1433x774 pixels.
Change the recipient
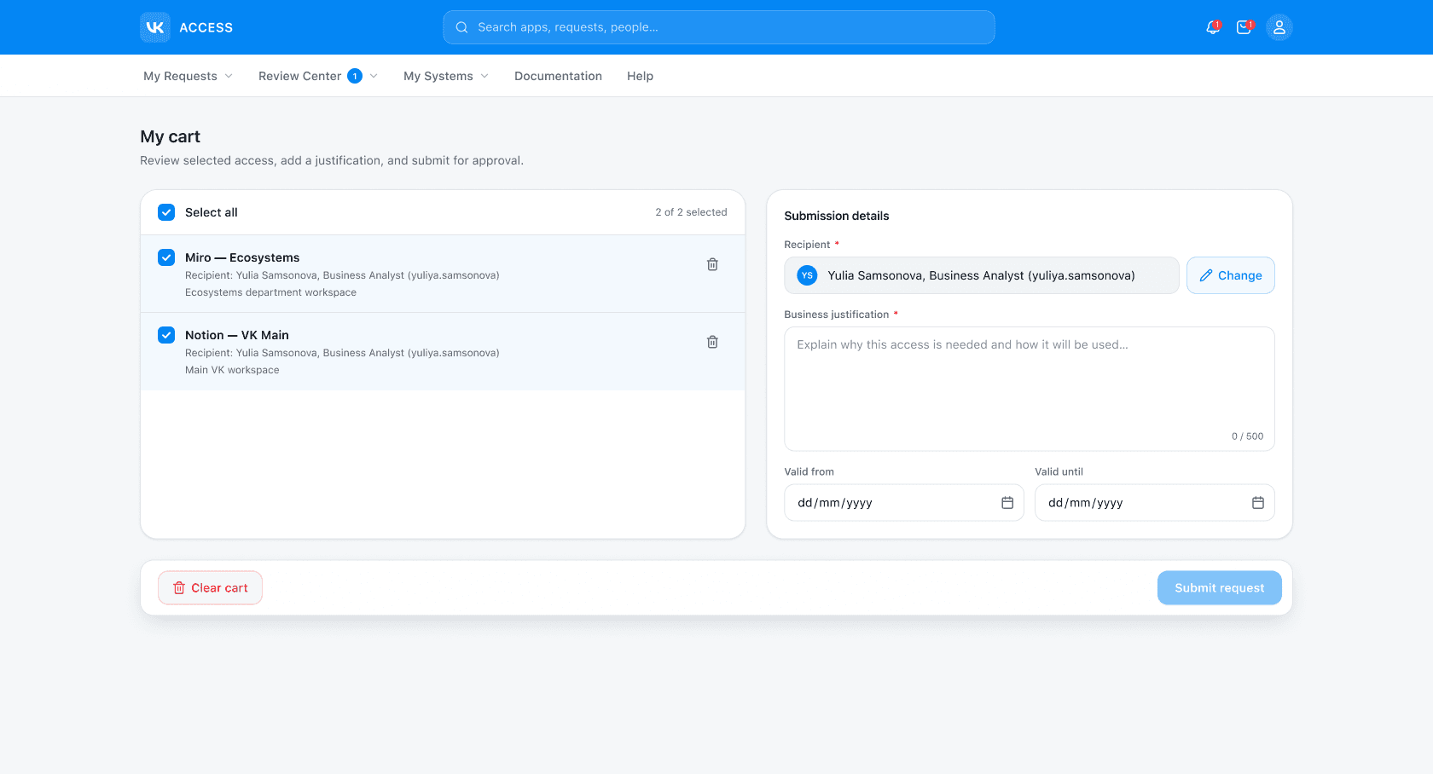point(1231,275)
